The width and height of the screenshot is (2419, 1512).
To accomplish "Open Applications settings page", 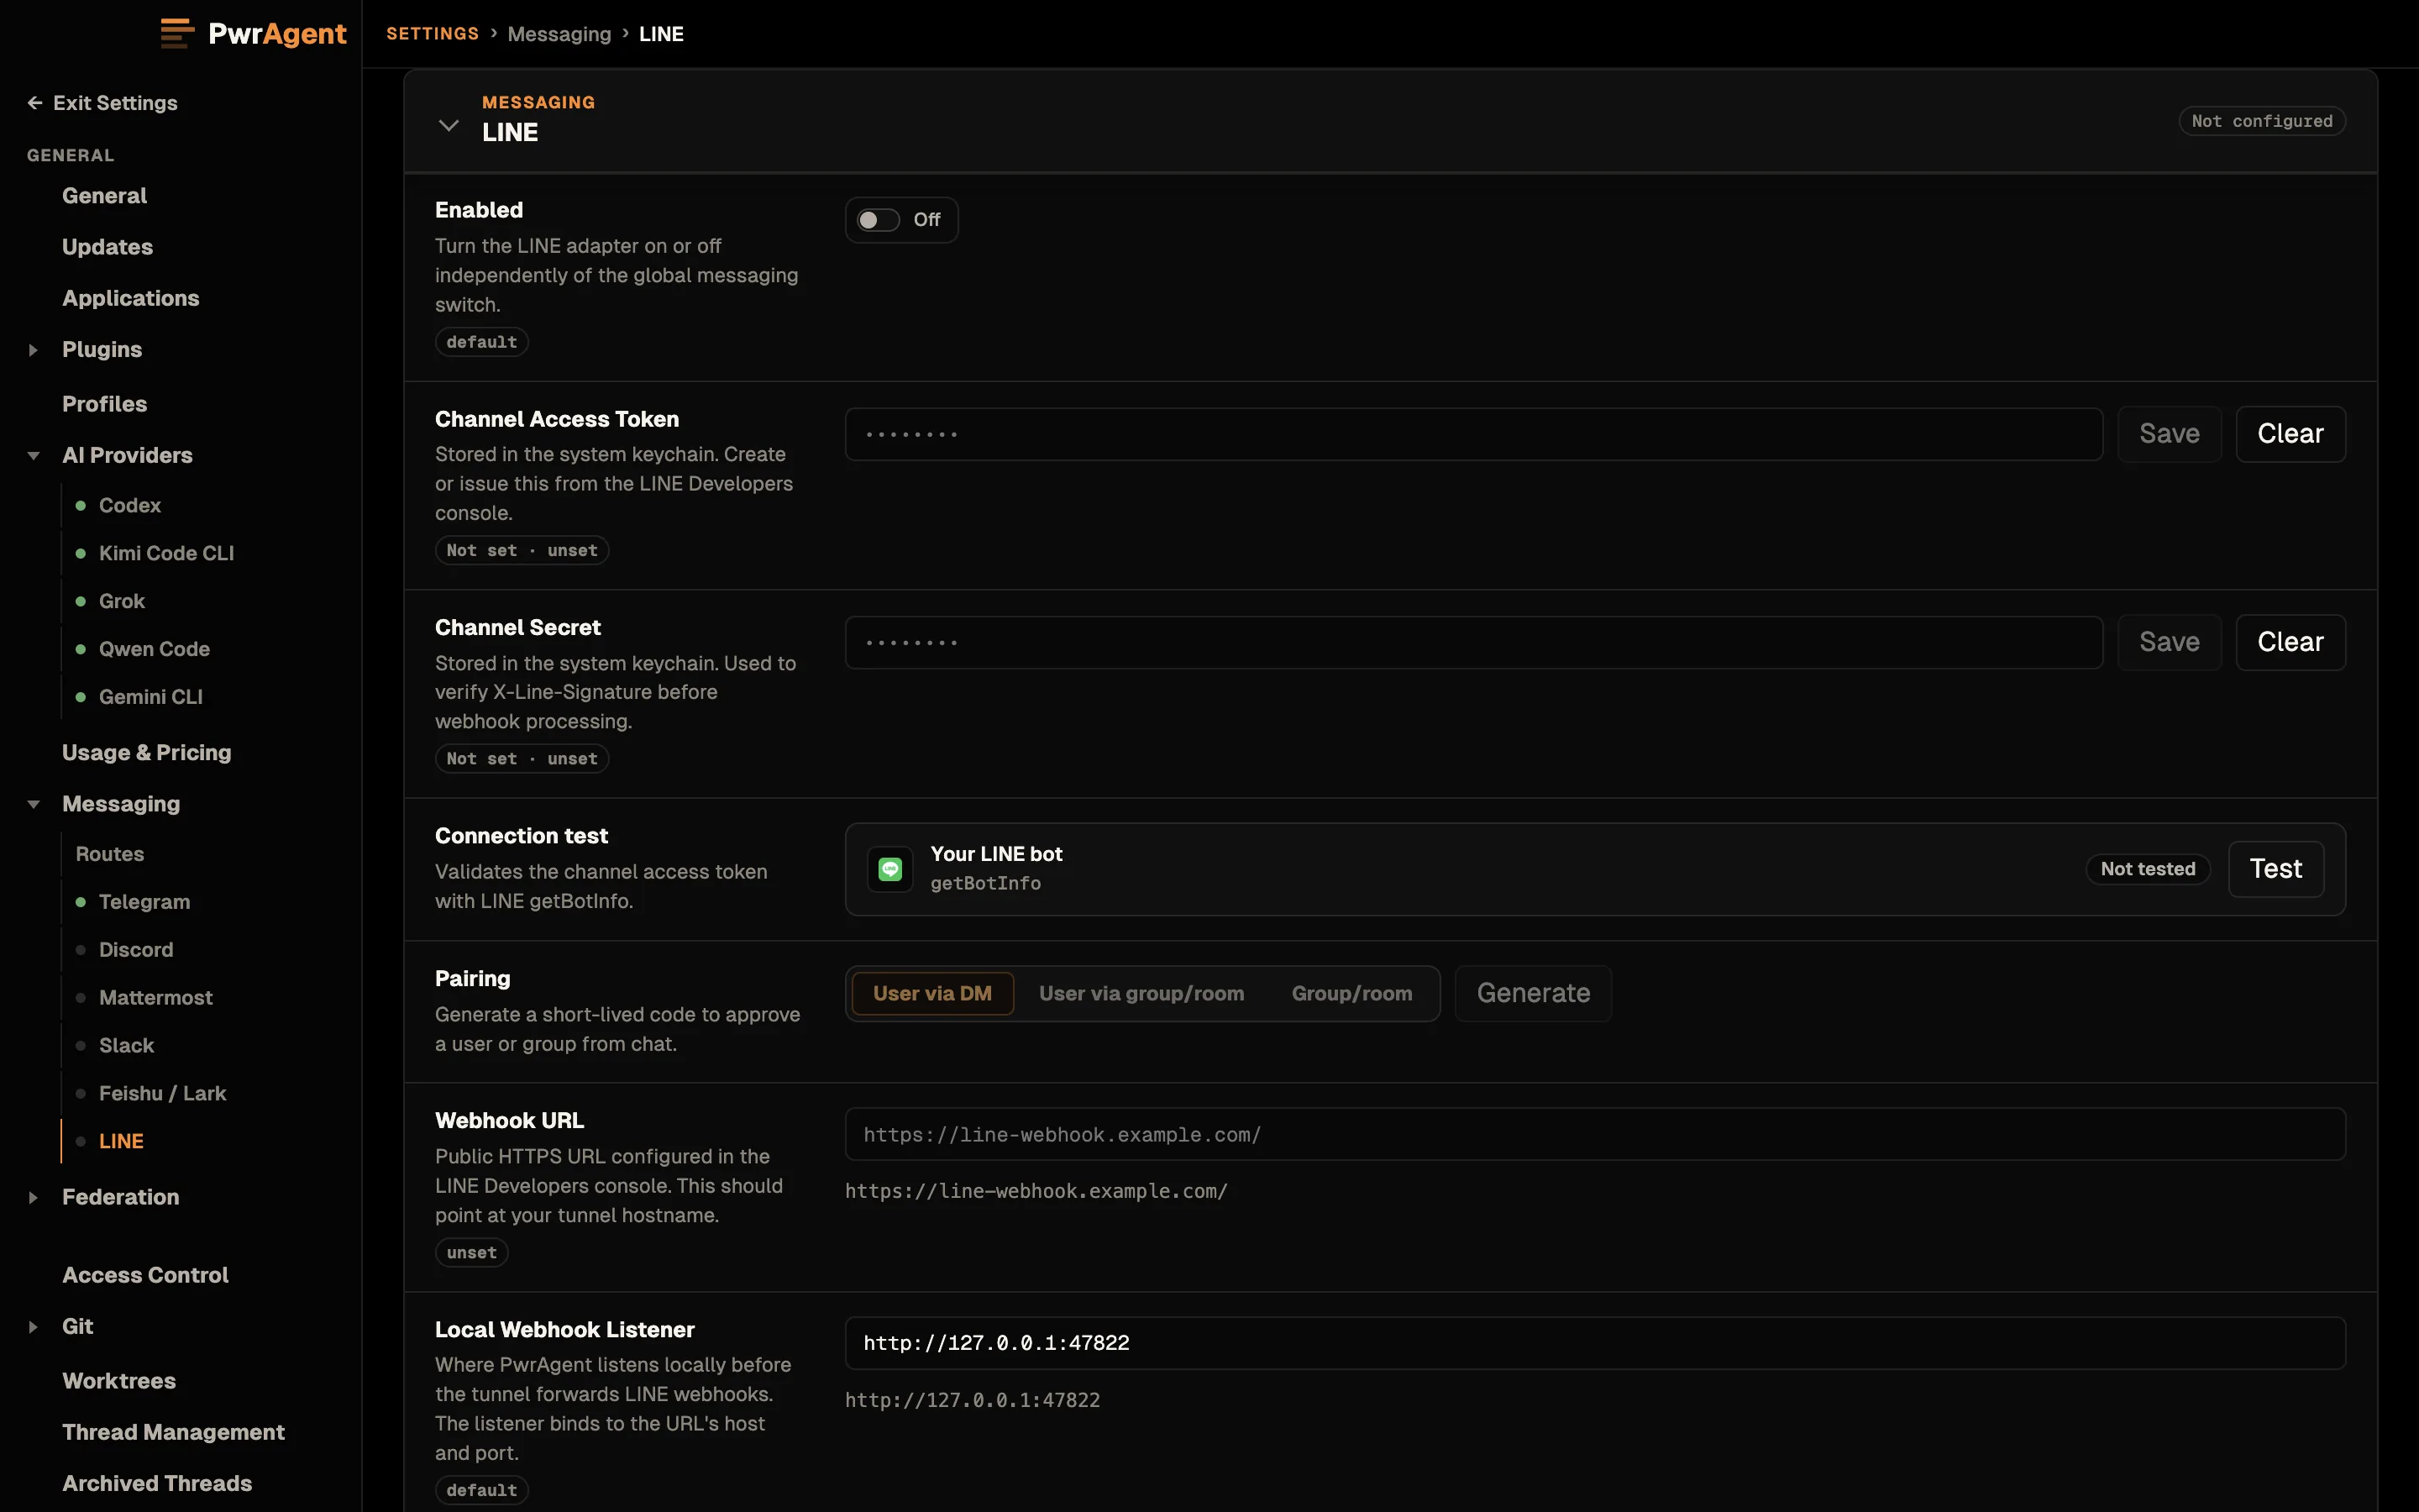I will [x=130, y=298].
